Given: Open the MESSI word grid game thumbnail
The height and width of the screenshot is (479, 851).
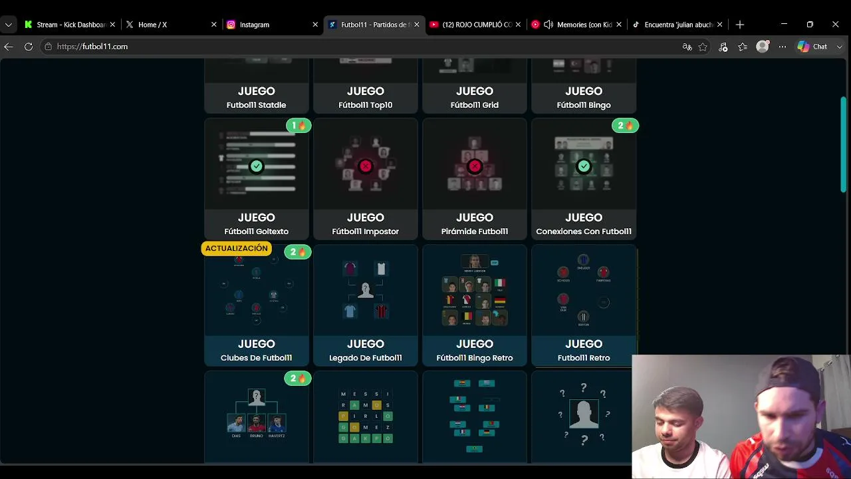Looking at the screenshot, I should (x=365, y=417).
